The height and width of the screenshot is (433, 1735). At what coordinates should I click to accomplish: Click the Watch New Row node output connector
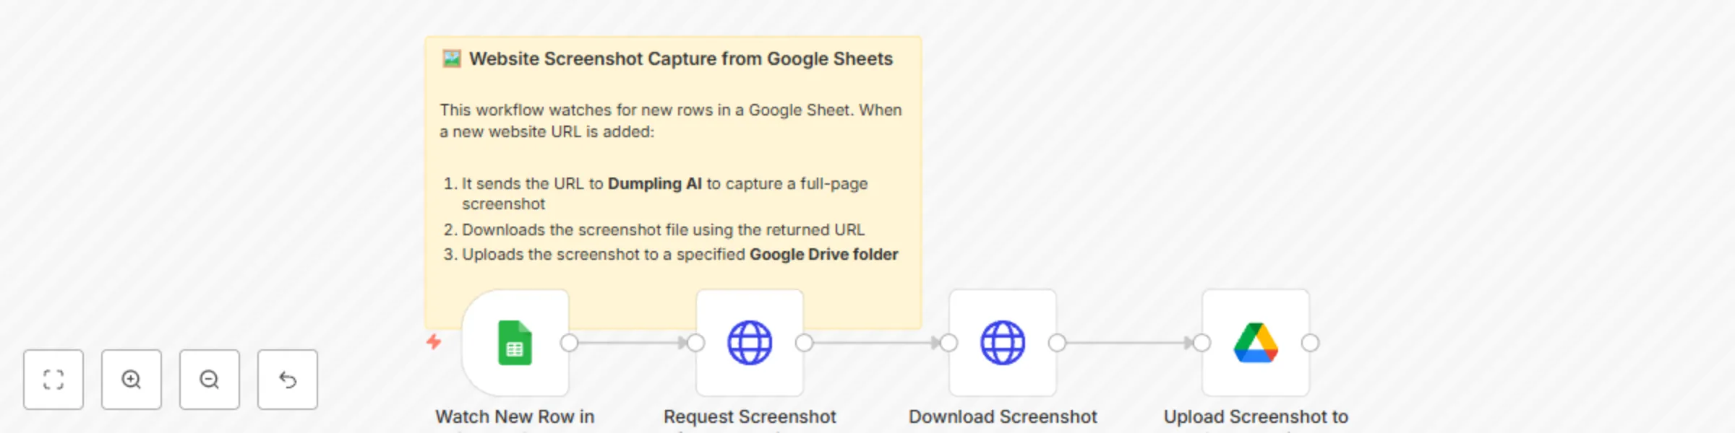(x=570, y=344)
